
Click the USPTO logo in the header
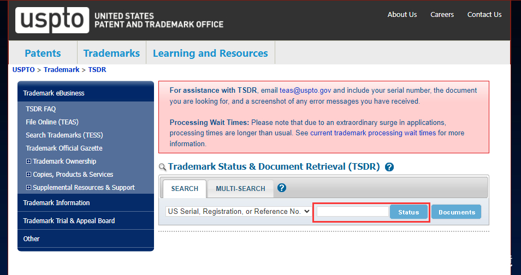(52, 20)
